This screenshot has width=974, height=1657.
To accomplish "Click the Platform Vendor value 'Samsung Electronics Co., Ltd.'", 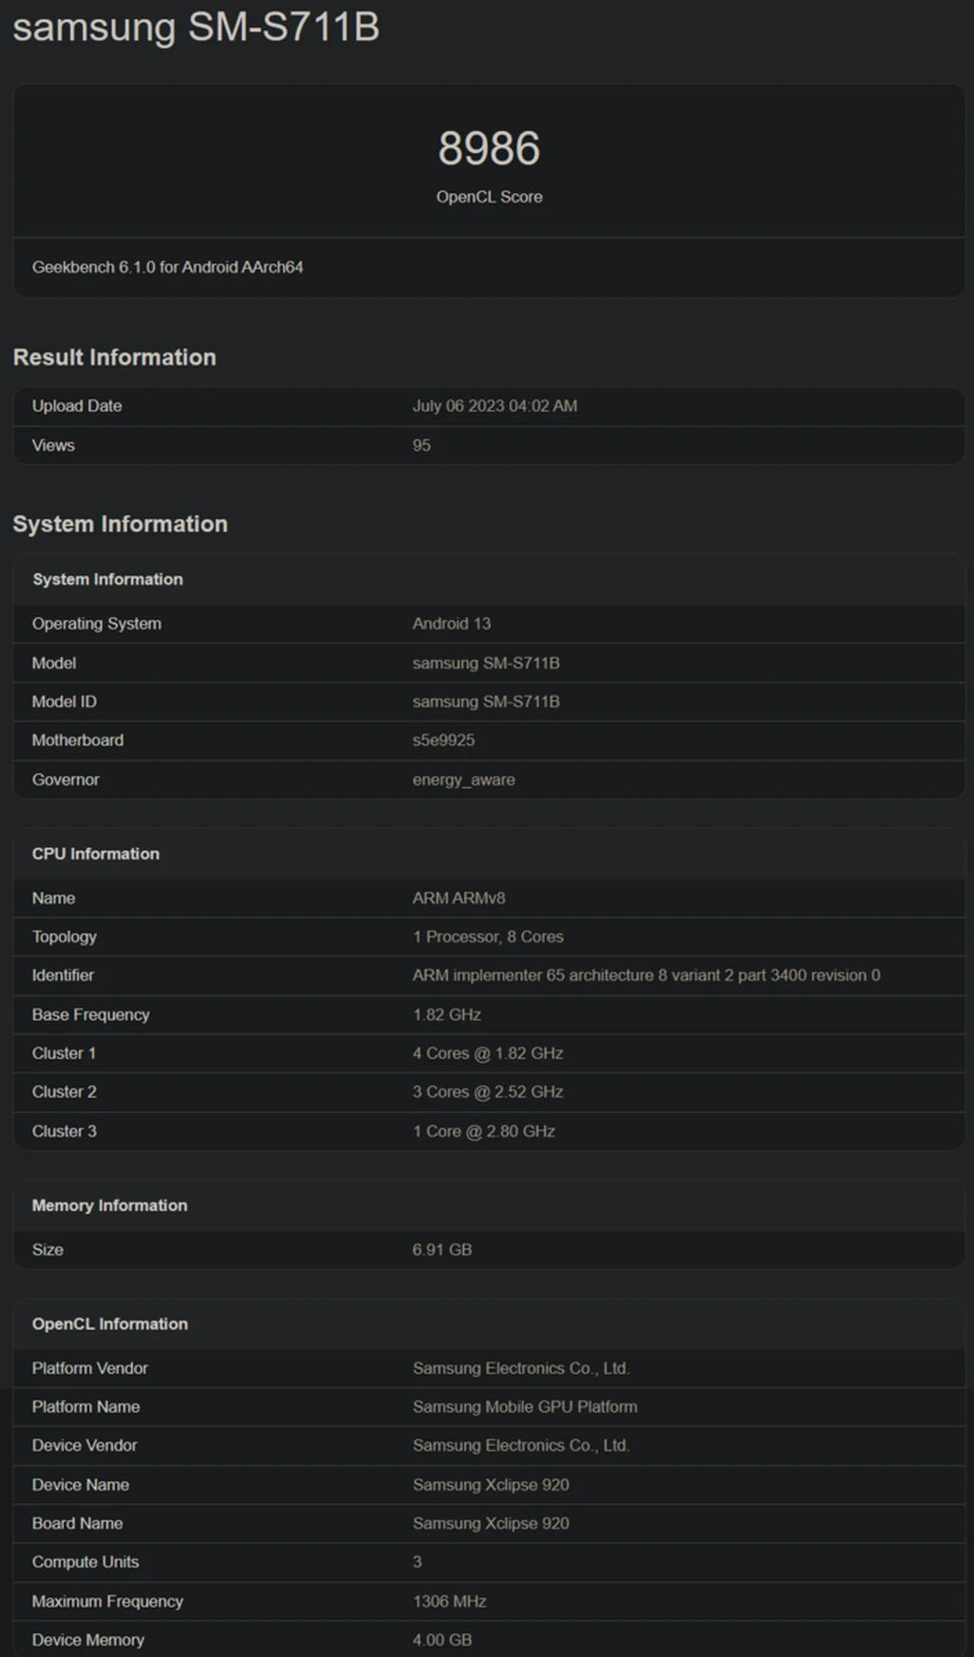I will (521, 1368).
